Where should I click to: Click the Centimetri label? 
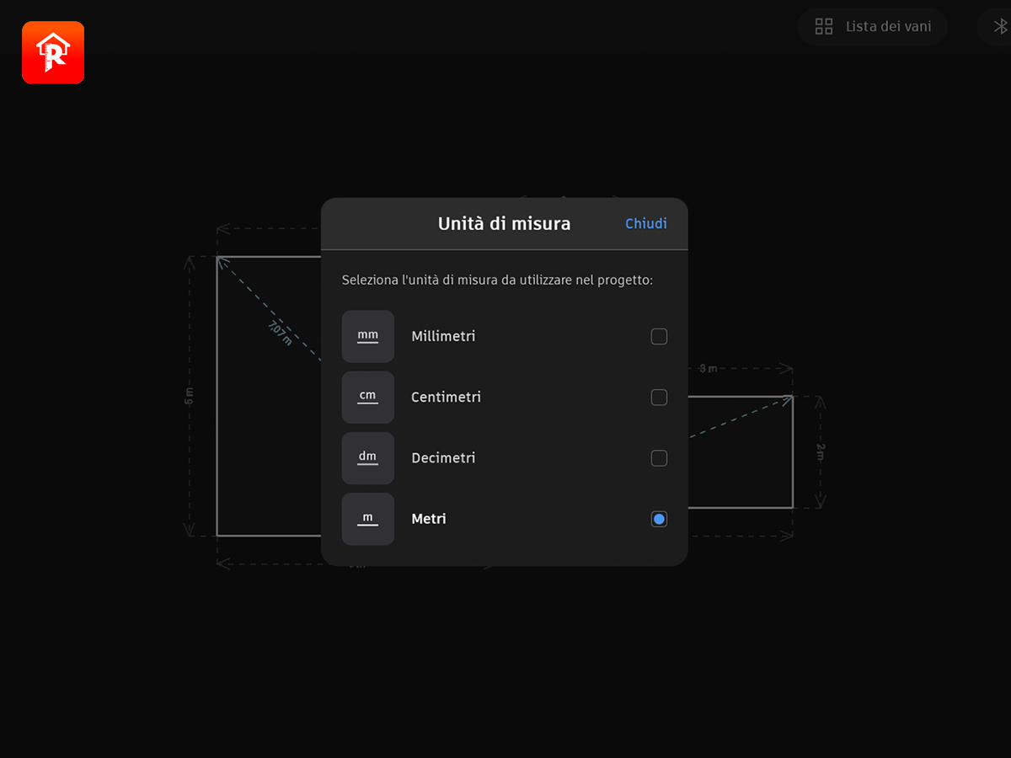click(446, 397)
